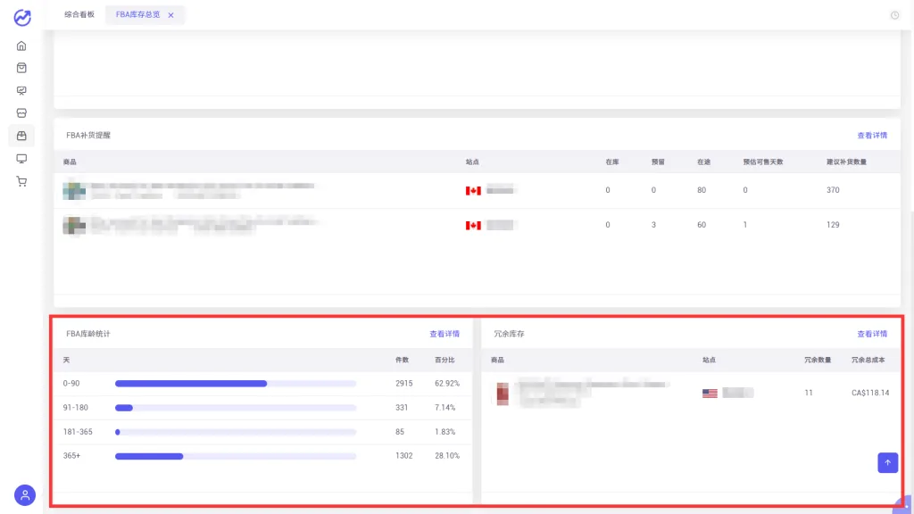Click the 181-365 days row label

click(x=78, y=432)
